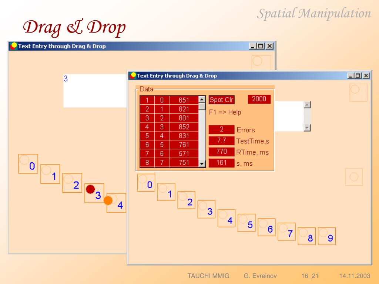Image resolution: width=379 pixels, height=284 pixels.
Task: Click the dark red spot on box 3
Action: click(x=90, y=189)
